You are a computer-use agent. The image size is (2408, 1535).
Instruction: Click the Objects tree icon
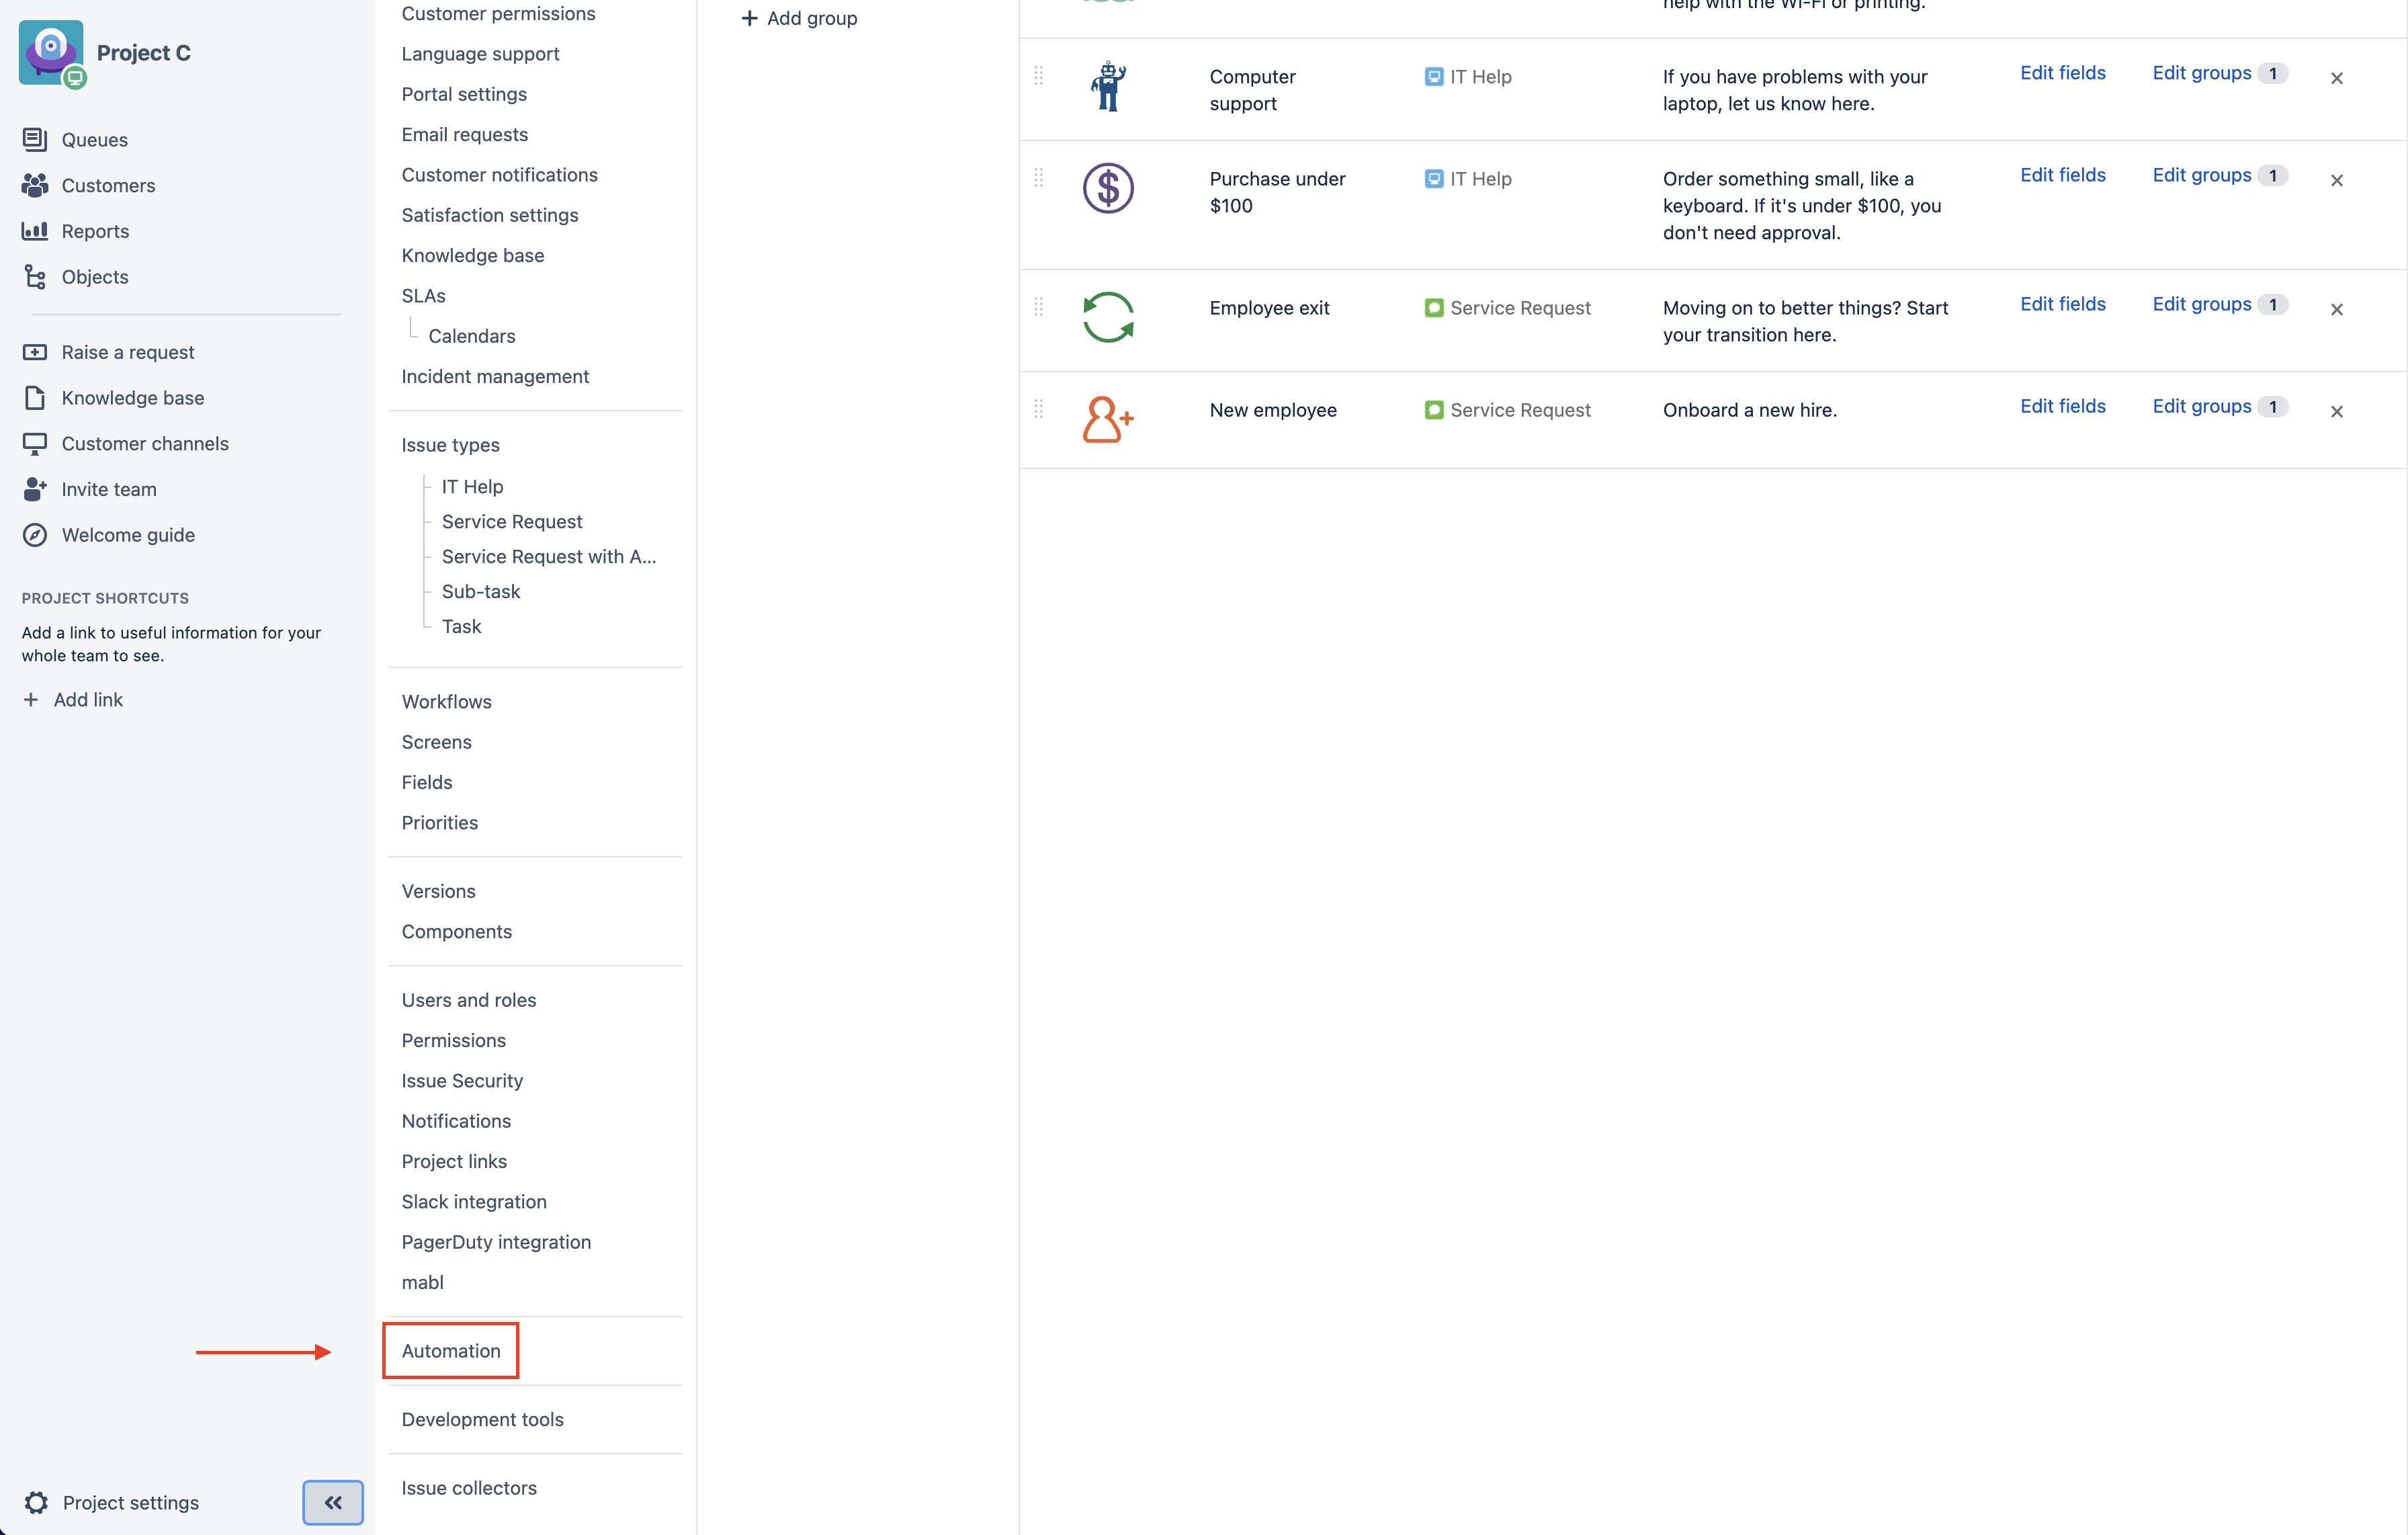35,277
